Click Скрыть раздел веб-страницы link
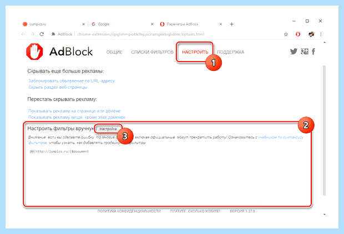344x234 pixels. pos(58,87)
